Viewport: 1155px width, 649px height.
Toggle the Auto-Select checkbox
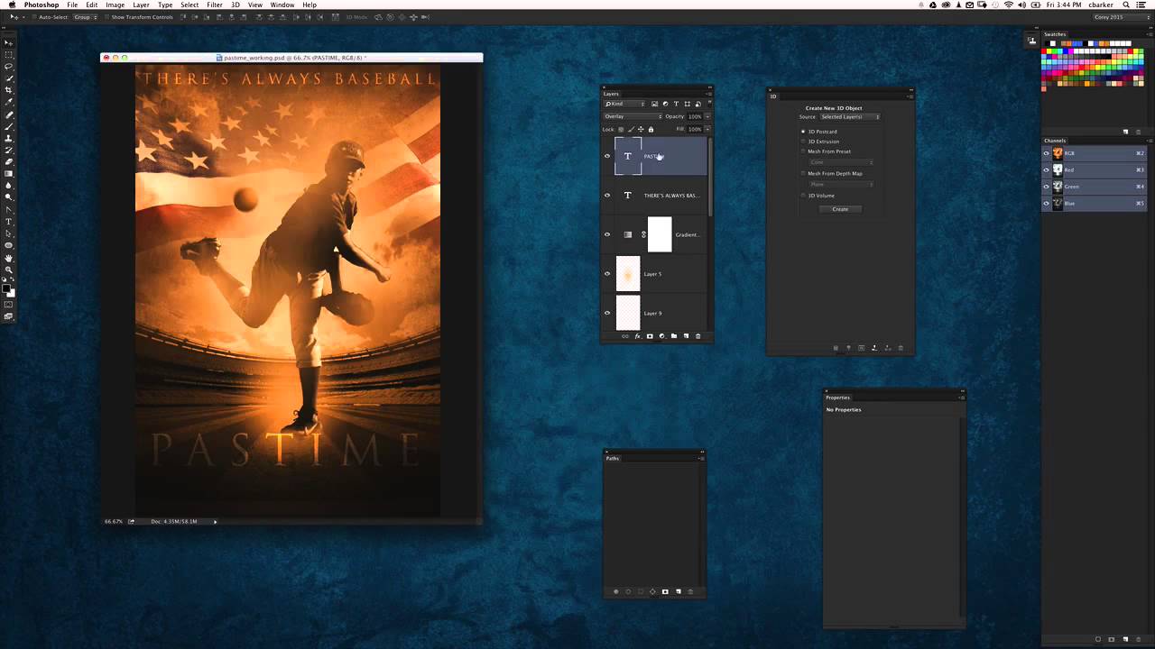[34, 17]
